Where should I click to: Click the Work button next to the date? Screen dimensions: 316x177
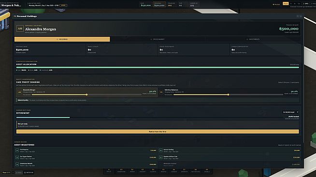[x=63, y=5]
